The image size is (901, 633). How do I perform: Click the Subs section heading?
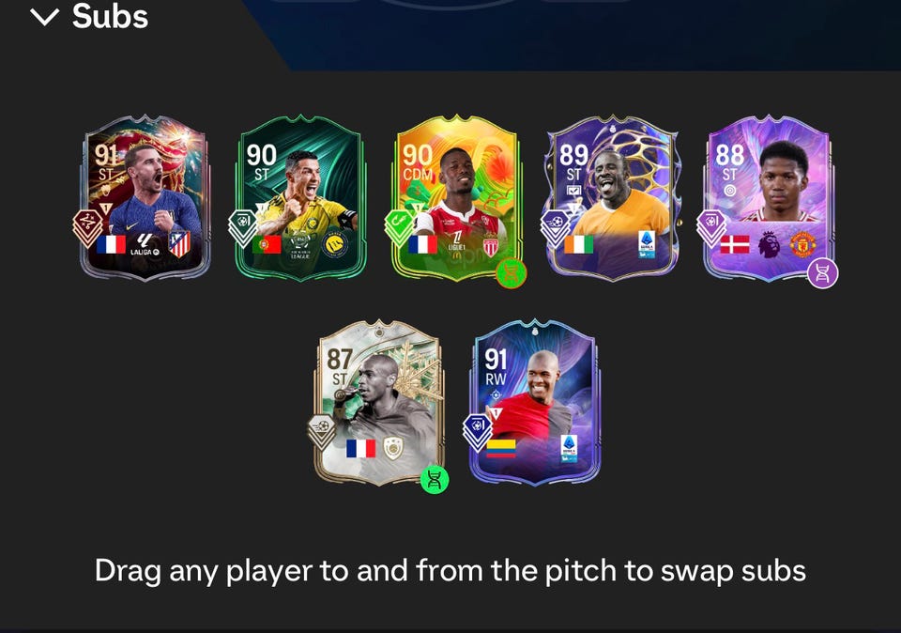pos(111,16)
